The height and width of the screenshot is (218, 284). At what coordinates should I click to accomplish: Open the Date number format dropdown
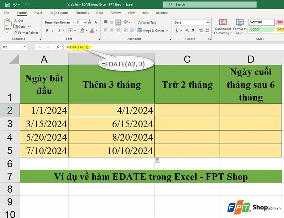(208, 23)
